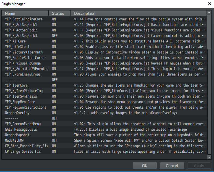The image size is (214, 172).
Task: Click OFF status of MadeWithMv
Action: coord(55,140)
